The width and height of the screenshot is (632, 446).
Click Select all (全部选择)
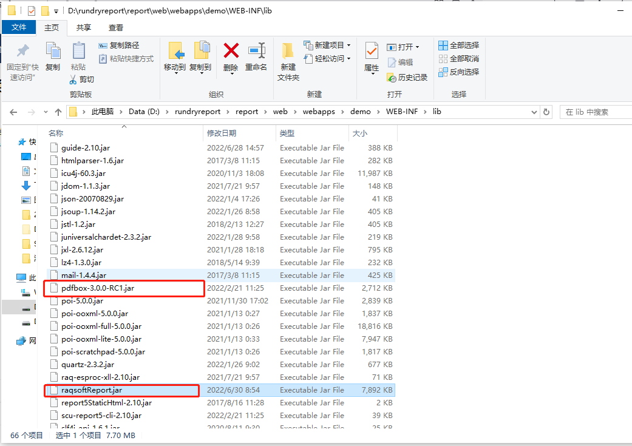[459, 45]
